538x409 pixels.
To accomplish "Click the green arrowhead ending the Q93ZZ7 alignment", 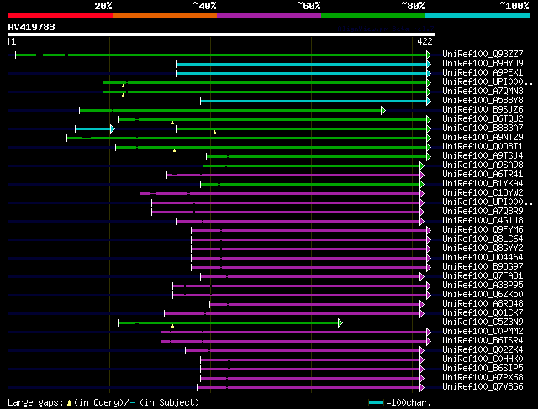I will (429, 55).
